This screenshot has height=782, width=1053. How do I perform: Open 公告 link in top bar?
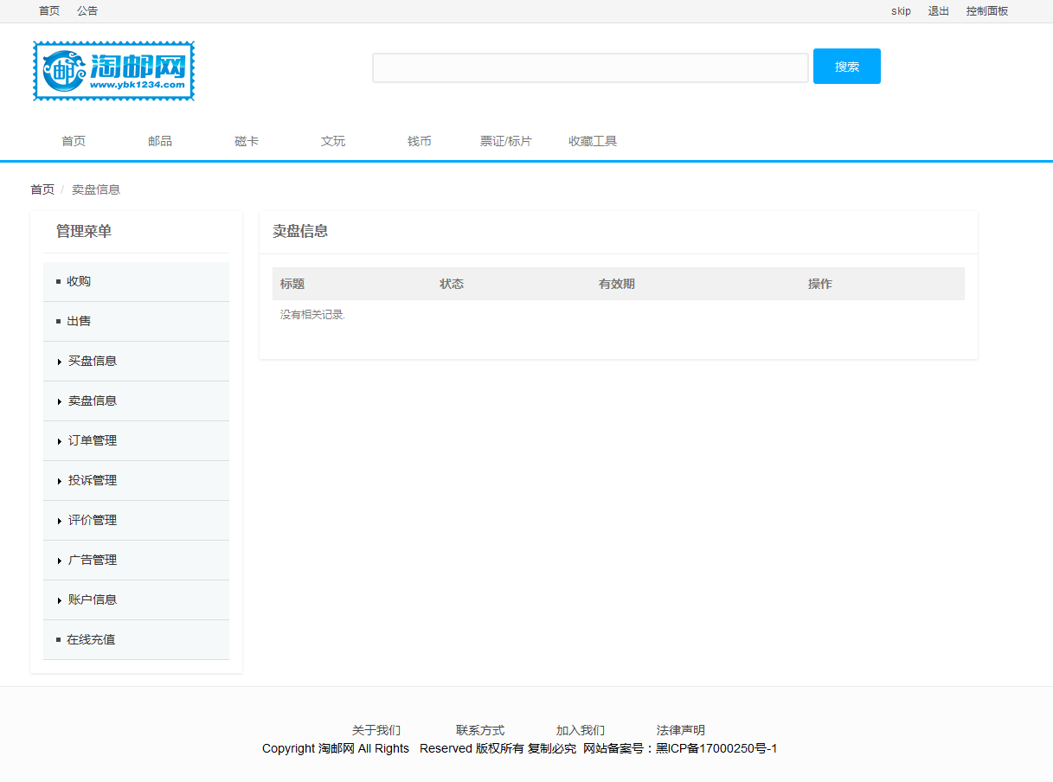87,11
